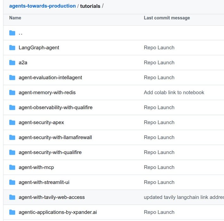The image size is (224, 221).
Task: Open the agent-security-with-llamafirewall folder
Action: pos(55,137)
